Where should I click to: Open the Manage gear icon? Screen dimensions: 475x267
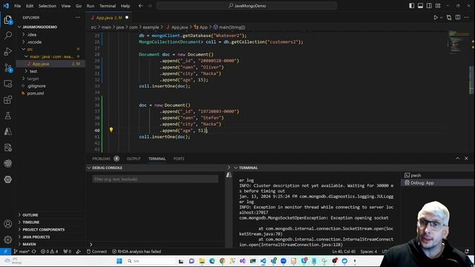click(8, 240)
